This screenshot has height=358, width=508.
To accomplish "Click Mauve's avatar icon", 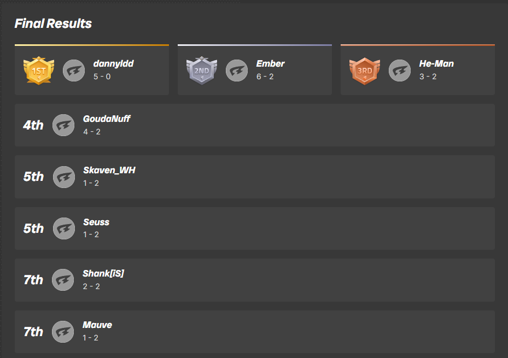I will (x=63, y=332).
